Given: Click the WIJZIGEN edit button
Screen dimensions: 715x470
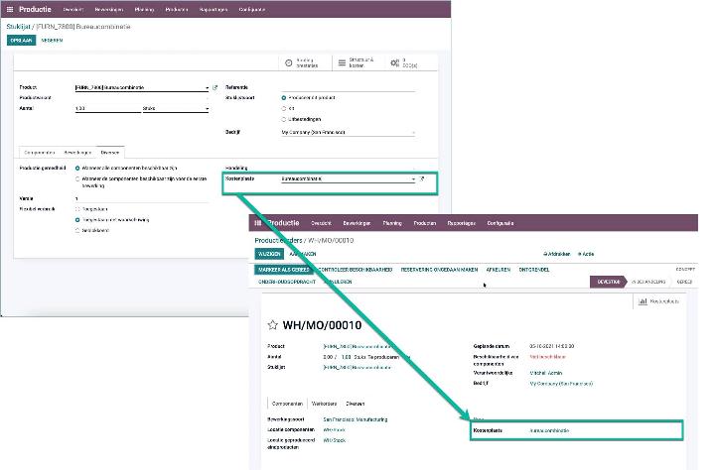Looking at the screenshot, I should coord(269,254).
